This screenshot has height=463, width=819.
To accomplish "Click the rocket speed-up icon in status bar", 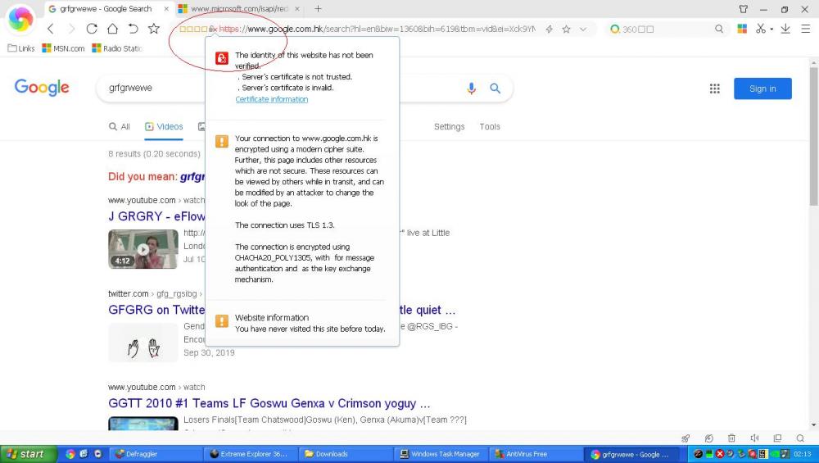I will 686,438.
